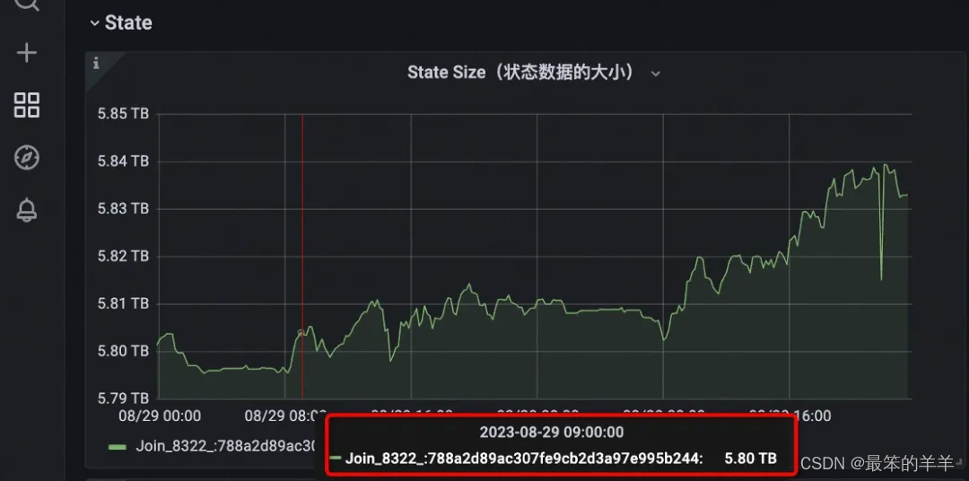Click the State Size panel title
Viewport: 969px width, 481px height.
(521, 73)
